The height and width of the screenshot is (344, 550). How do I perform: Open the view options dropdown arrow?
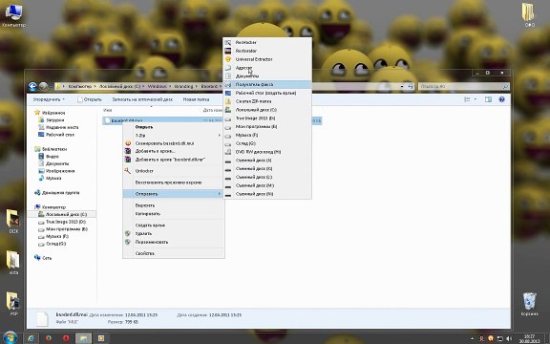(x=476, y=99)
